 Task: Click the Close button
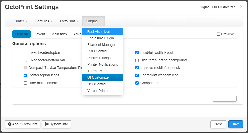tap(218, 124)
